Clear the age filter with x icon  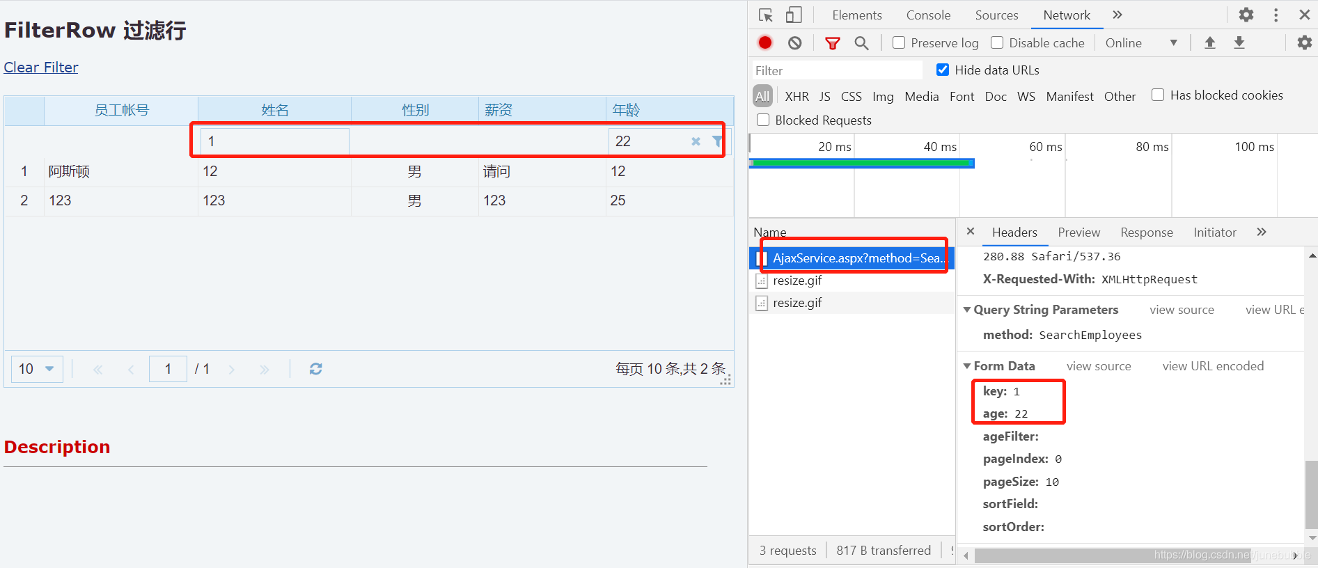696,141
